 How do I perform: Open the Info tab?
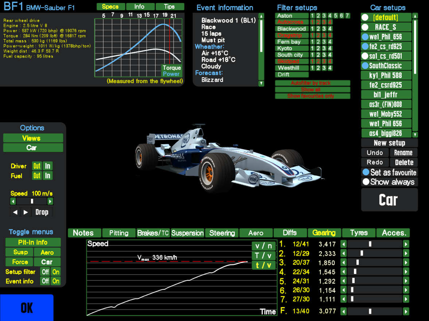coord(140,7)
